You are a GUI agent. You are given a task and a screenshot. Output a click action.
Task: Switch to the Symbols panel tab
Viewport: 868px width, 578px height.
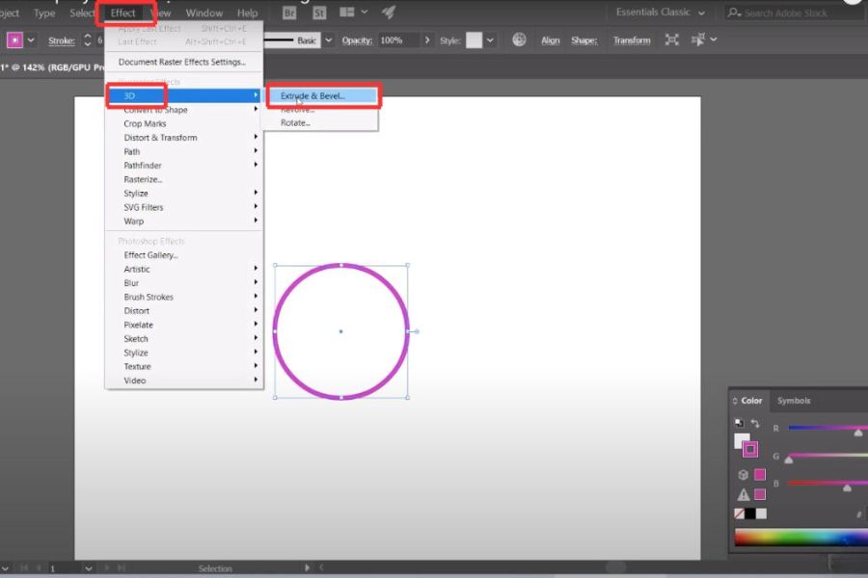[x=794, y=401]
